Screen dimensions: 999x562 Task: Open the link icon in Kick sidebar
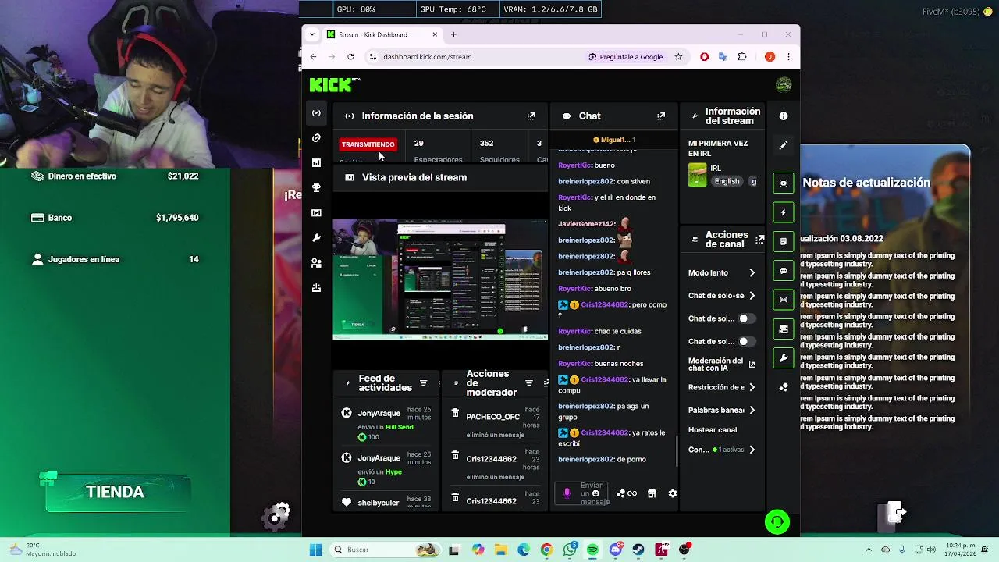point(316,138)
